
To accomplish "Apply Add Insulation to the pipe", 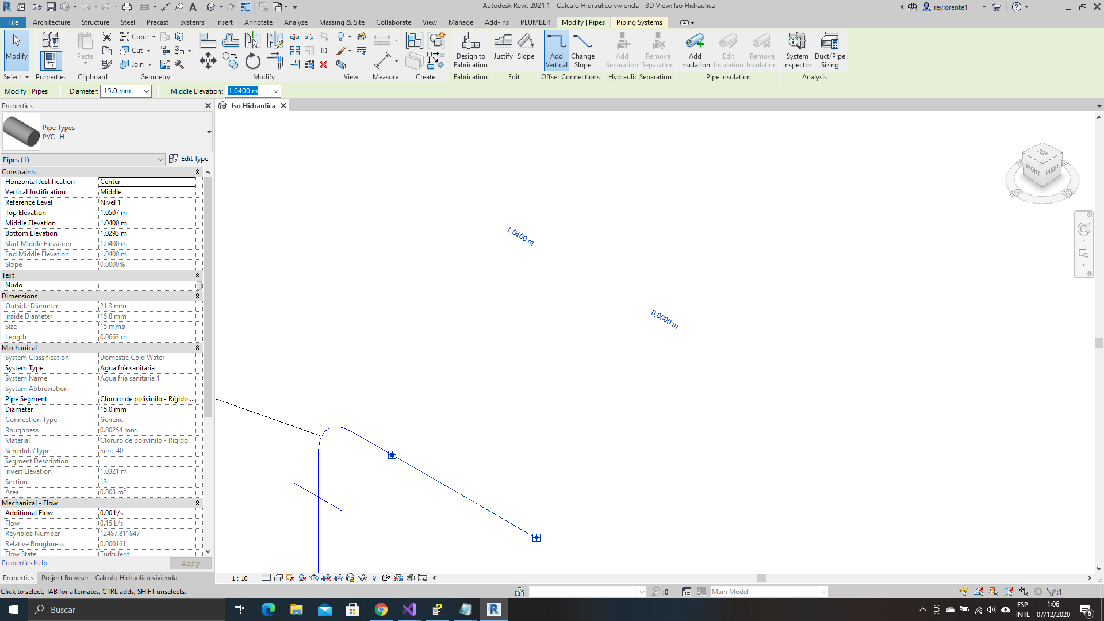I will click(695, 51).
